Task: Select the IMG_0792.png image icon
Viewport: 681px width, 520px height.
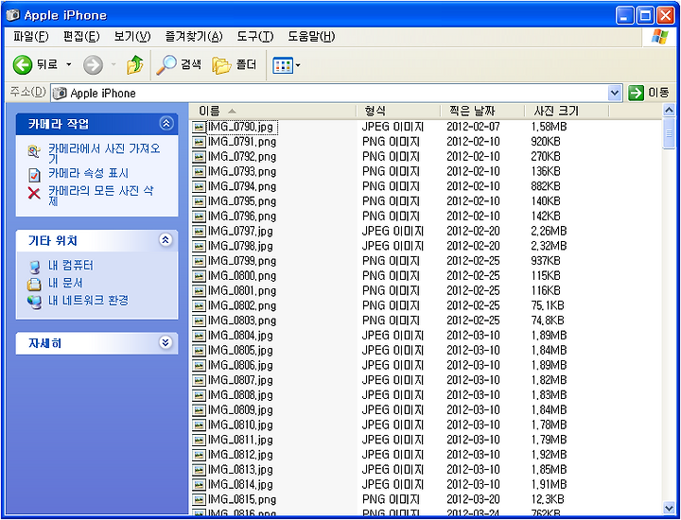Action: pos(199,157)
